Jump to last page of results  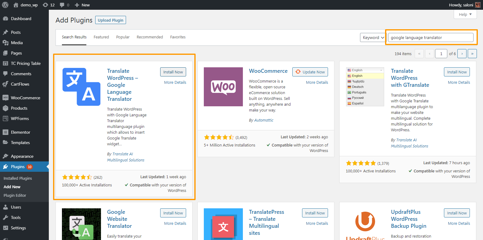472,54
